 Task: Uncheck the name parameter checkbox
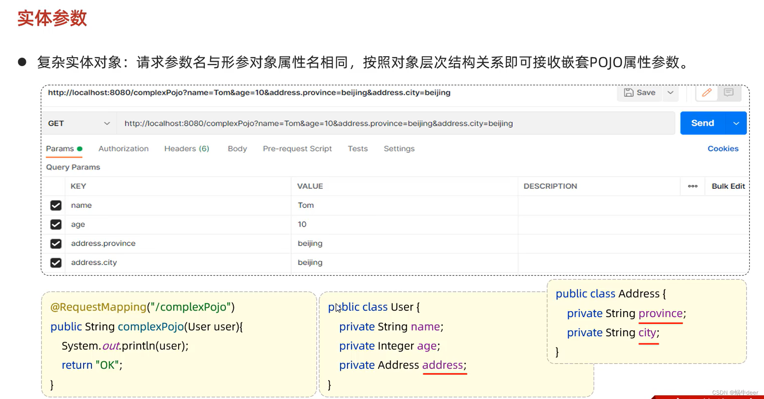[x=56, y=205]
